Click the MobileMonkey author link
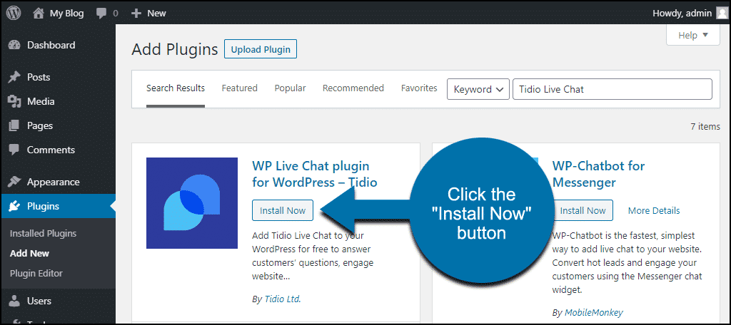The width and height of the screenshot is (731, 325). pos(593,312)
